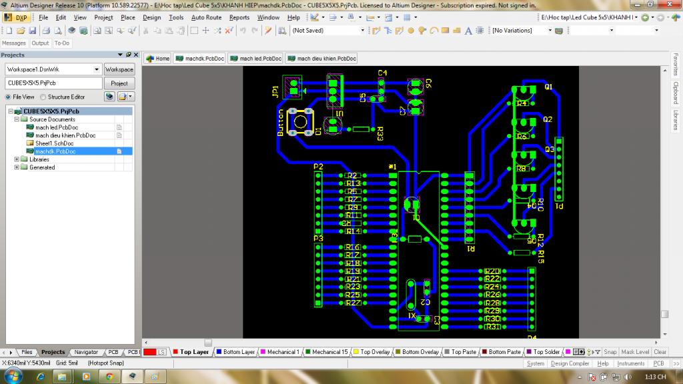The height and width of the screenshot is (384, 683).
Task: Open the Workspace1.DsnWrk dropdown
Action: (97, 69)
